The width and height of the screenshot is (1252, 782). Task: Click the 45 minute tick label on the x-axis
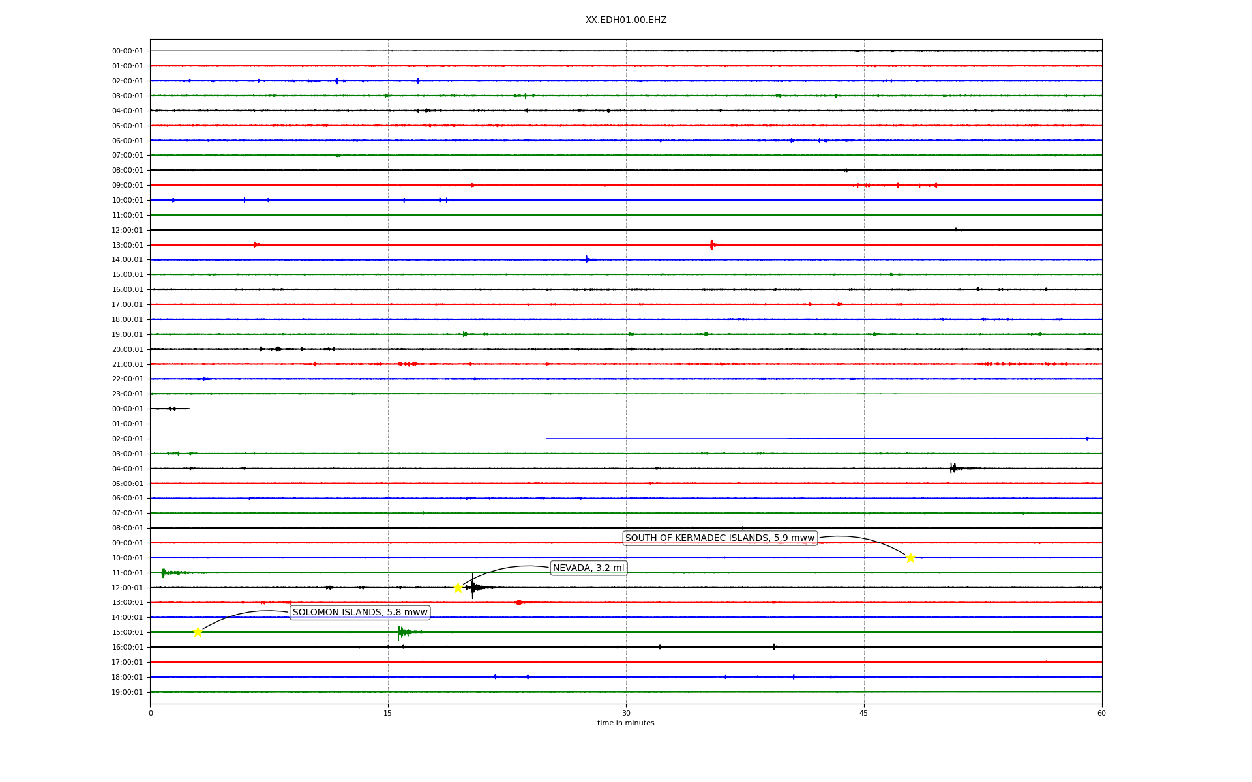864,713
